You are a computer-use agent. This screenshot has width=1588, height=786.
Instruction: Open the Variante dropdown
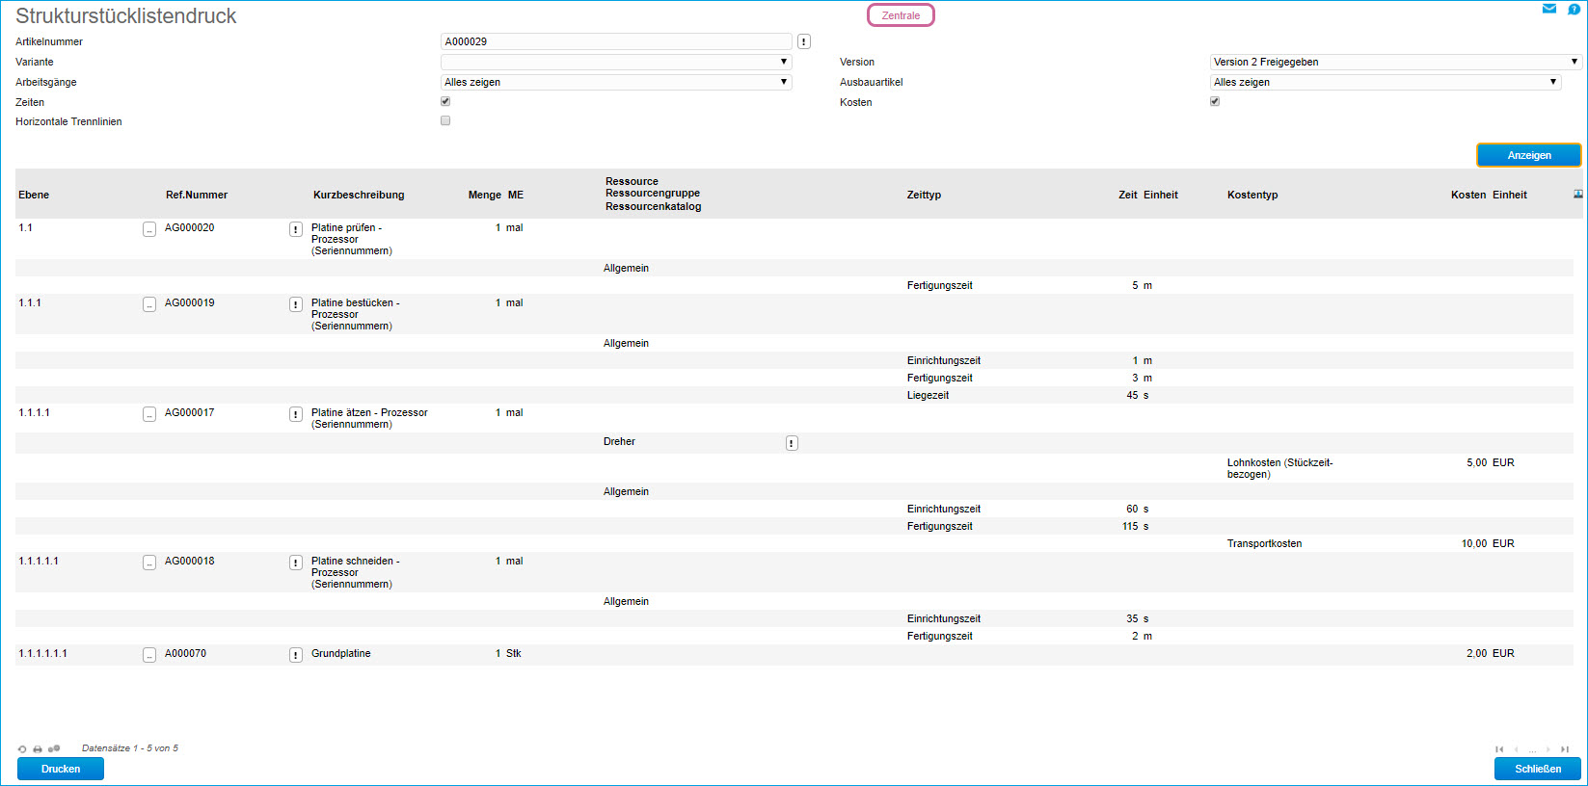pos(616,62)
